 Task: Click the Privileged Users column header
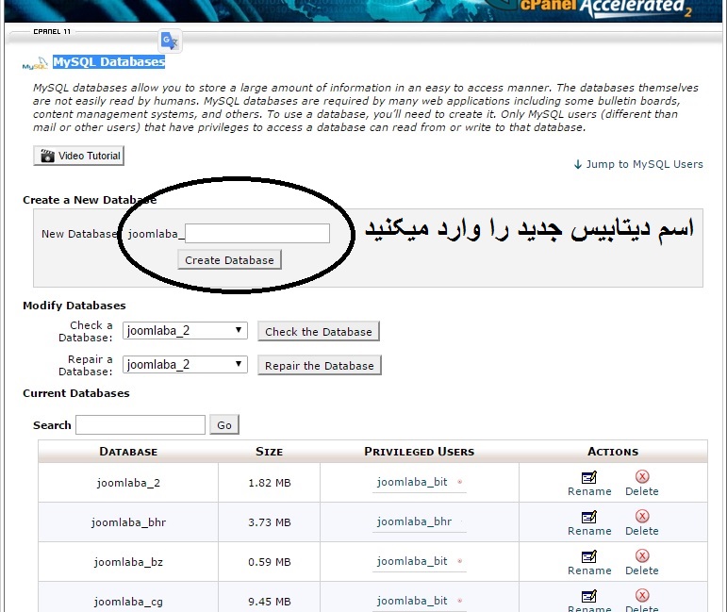click(420, 452)
